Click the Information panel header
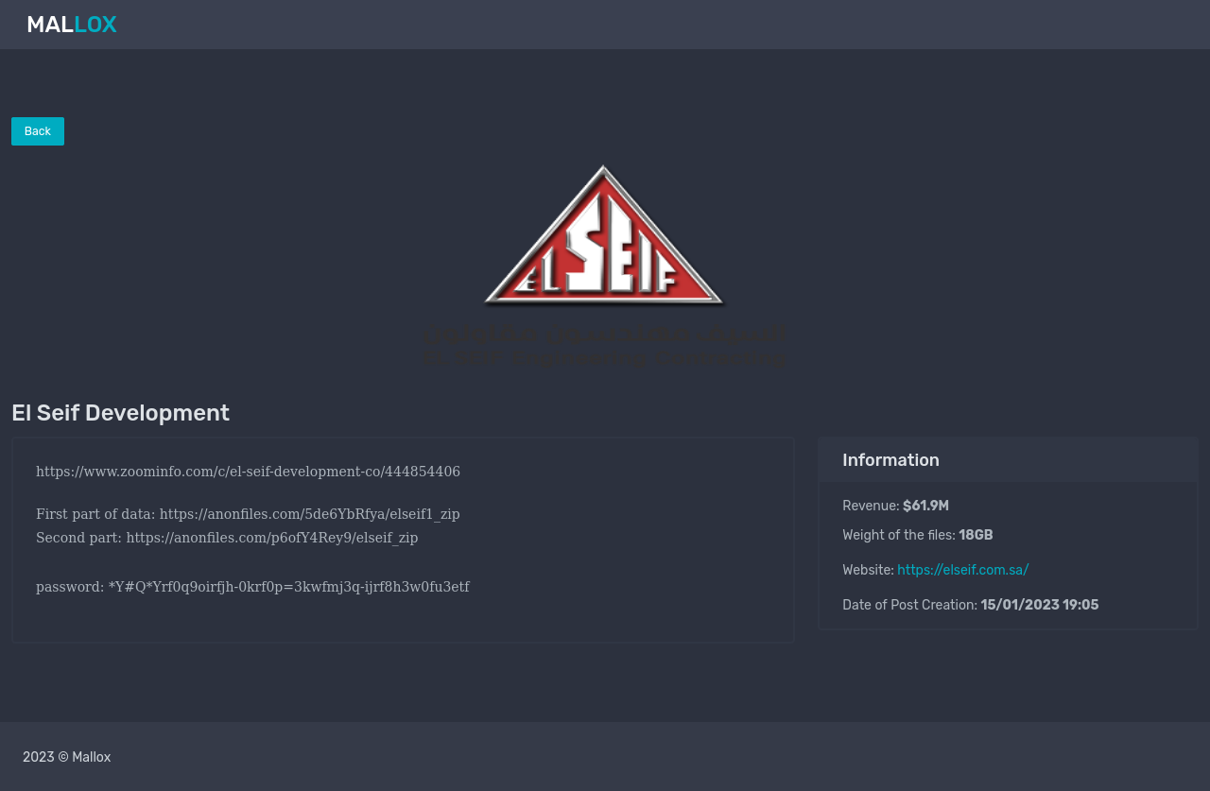This screenshot has width=1210, height=791. (1008, 460)
